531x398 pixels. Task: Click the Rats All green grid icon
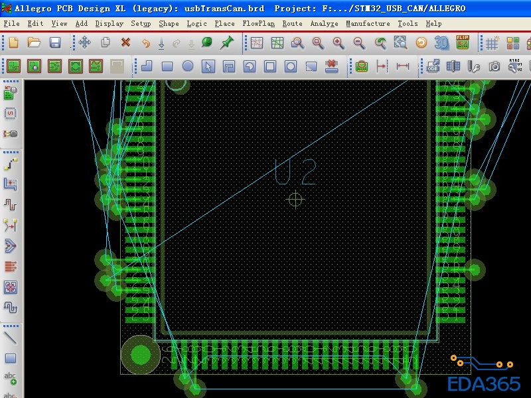[277, 43]
